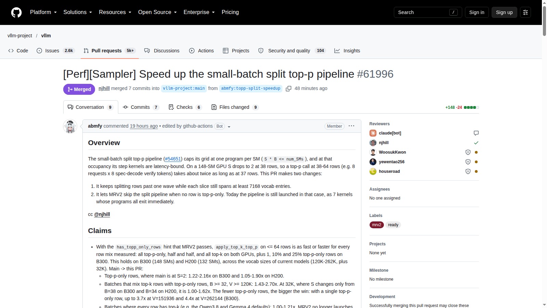Open the vllm-project organization link
This screenshot has height=308, width=547.
coord(20,36)
